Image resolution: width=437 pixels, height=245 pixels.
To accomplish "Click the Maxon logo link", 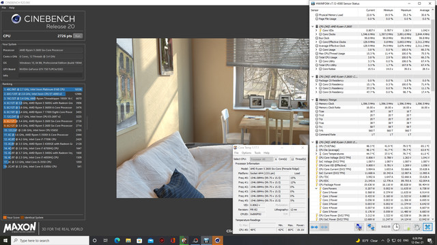I will click(20, 227).
